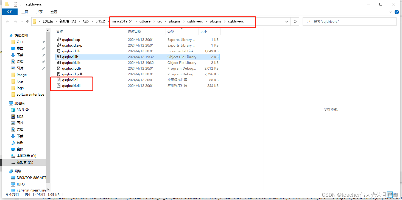The height and width of the screenshot is (200, 402).
Task: Click the qsqlocid.exp file icon
Action: (58, 45)
